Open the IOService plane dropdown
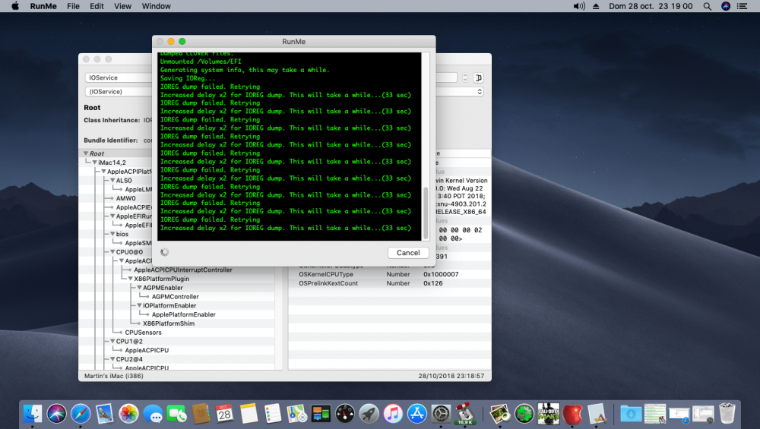This screenshot has width=760, height=429. click(x=119, y=77)
